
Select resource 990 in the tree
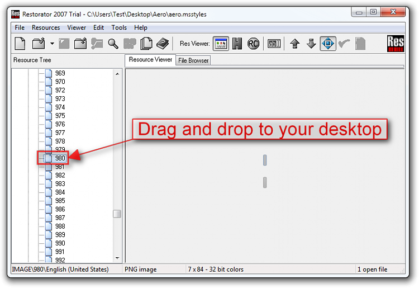click(60, 243)
